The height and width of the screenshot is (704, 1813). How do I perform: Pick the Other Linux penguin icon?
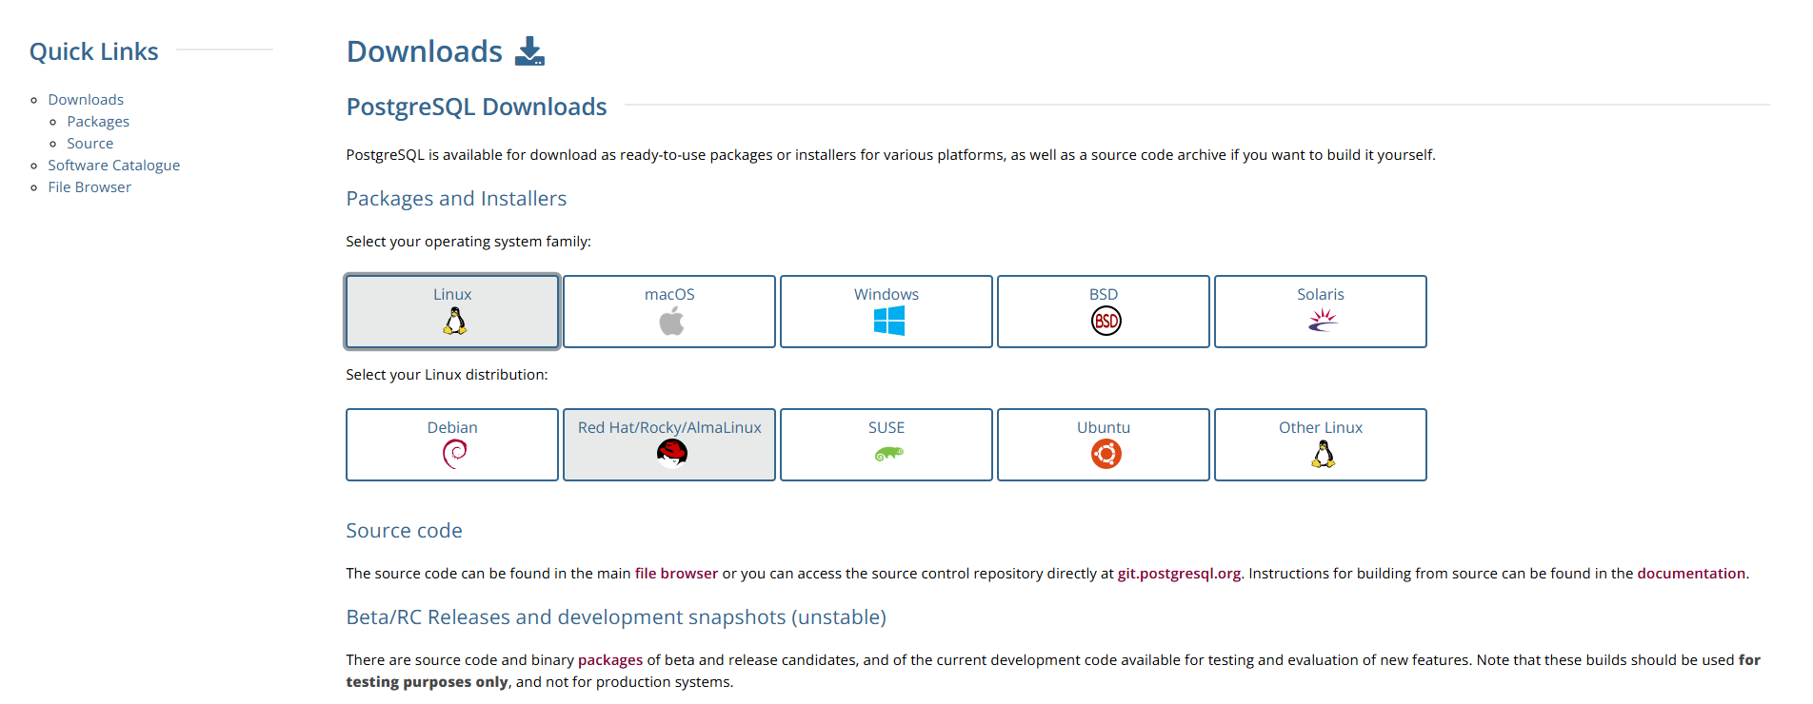tap(1323, 455)
